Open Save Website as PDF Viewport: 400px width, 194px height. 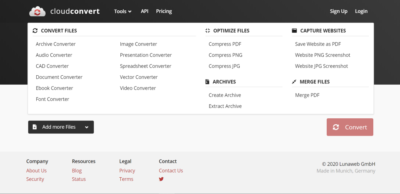[x=318, y=44]
